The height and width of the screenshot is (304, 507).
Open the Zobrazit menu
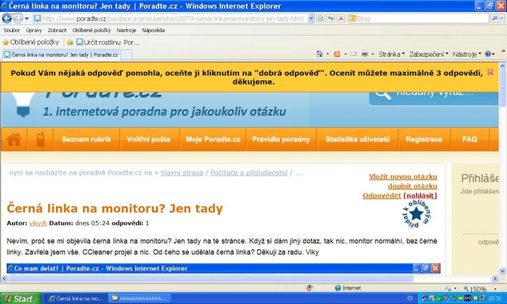pos(57,30)
